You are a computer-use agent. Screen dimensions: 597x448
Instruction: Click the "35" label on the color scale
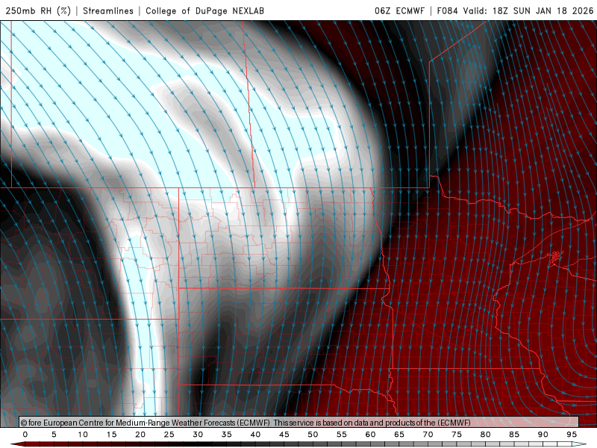(227, 435)
